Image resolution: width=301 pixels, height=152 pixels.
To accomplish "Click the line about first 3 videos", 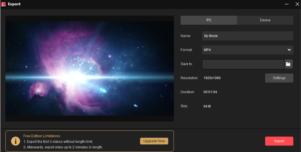I will pyautogui.click(x=58, y=142).
